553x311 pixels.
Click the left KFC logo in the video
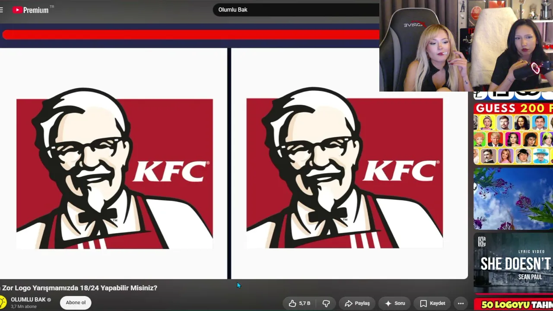(x=114, y=168)
